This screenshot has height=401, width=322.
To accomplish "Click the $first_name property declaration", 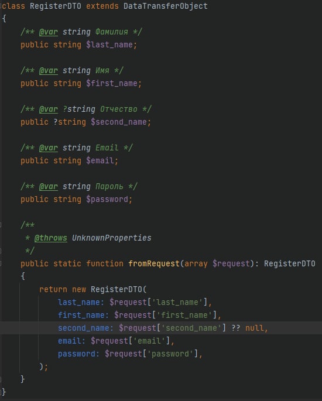I will click(x=111, y=83).
